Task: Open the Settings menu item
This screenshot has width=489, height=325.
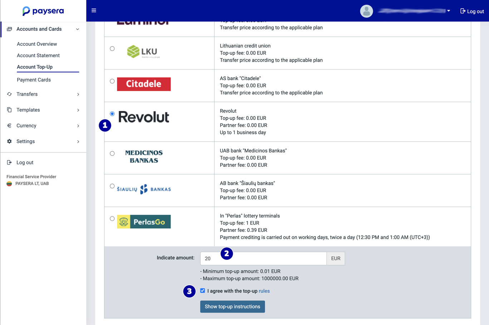Action: [43, 141]
